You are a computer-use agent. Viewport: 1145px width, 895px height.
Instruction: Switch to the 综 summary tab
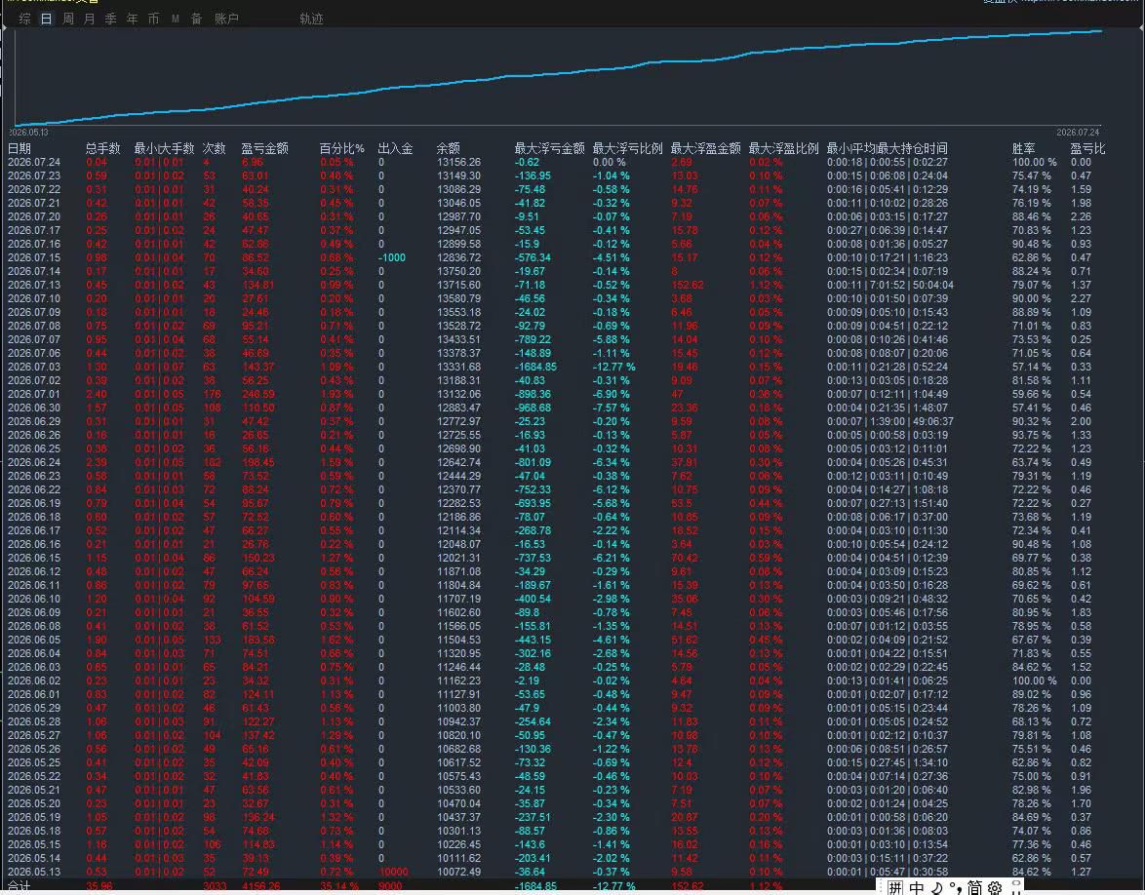click(24, 19)
